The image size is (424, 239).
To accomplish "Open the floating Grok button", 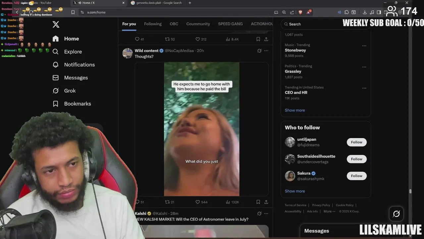I will (396, 214).
